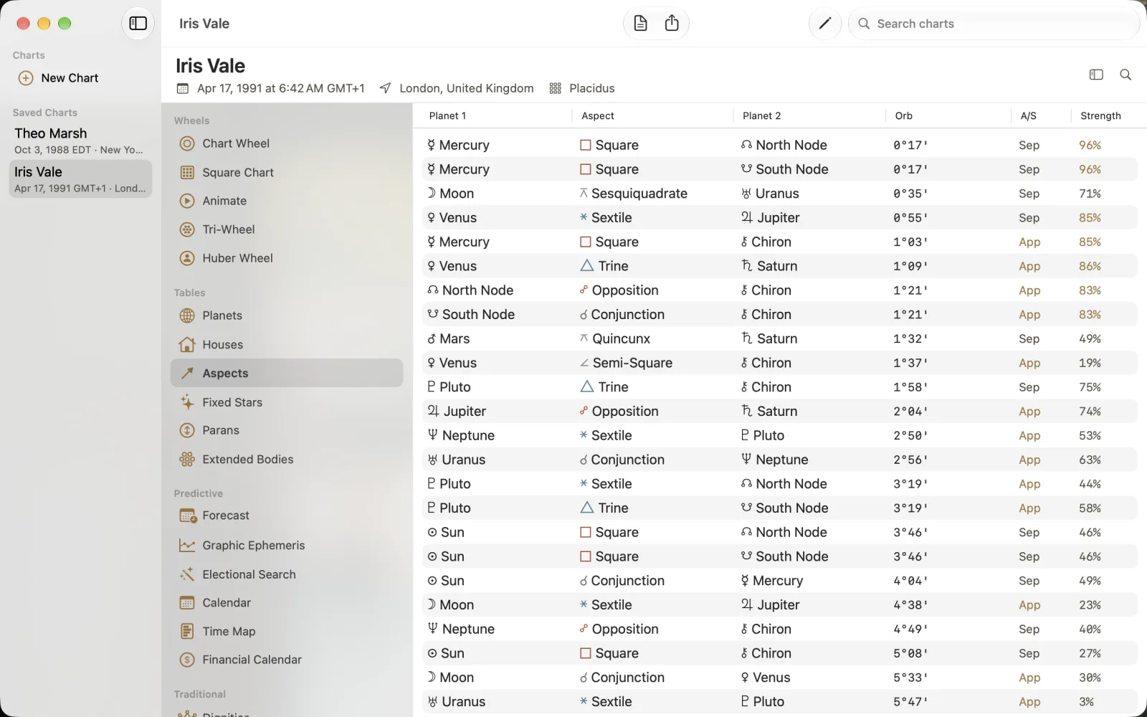The width and height of the screenshot is (1147, 717).
Task: Select the Animate wheel item
Action: (287, 201)
